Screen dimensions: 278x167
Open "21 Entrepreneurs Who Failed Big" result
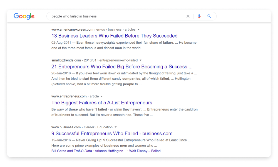tap(122, 67)
